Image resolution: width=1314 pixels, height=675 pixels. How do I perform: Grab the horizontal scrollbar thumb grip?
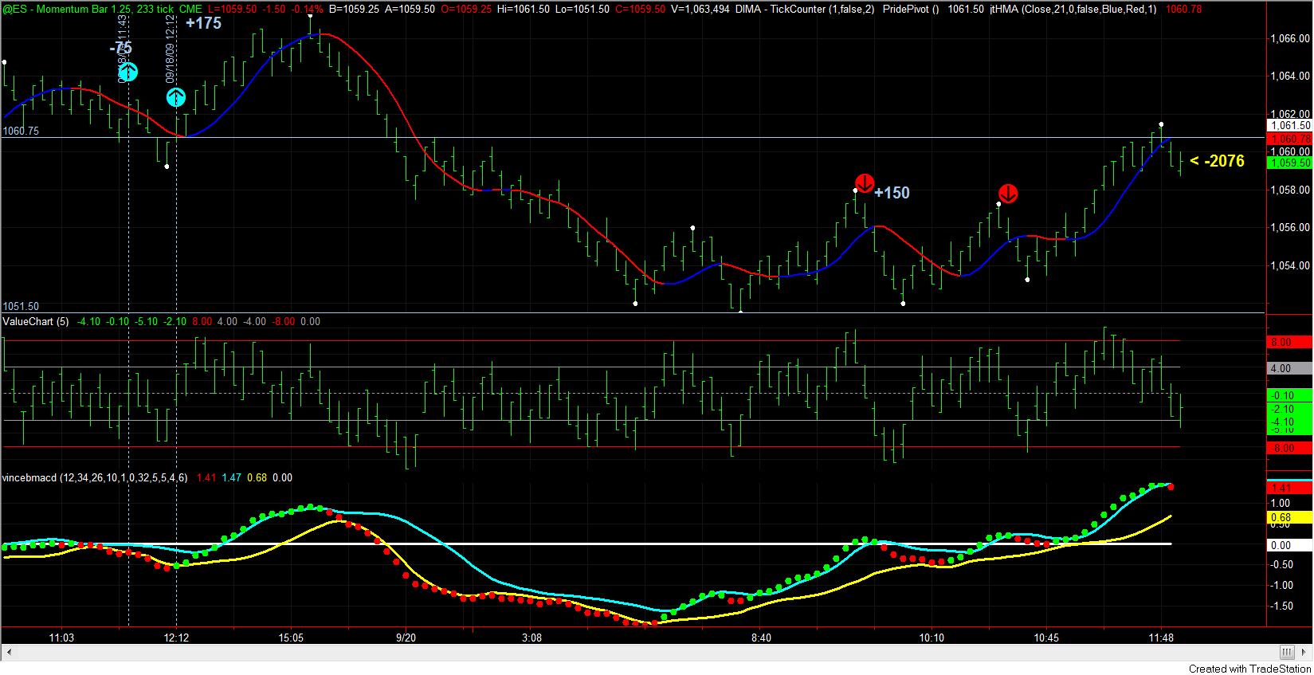[x=1288, y=653]
